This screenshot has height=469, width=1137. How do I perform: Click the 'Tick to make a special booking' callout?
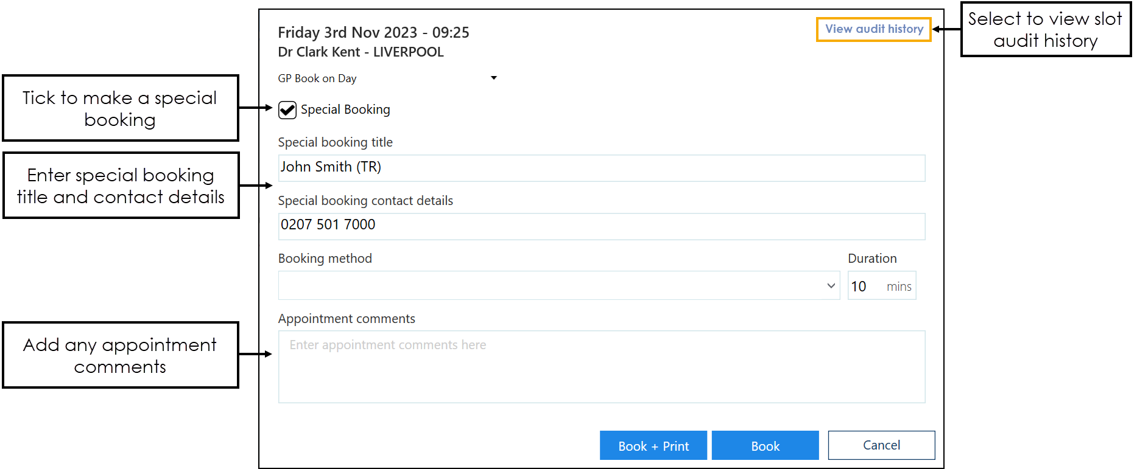click(x=120, y=108)
